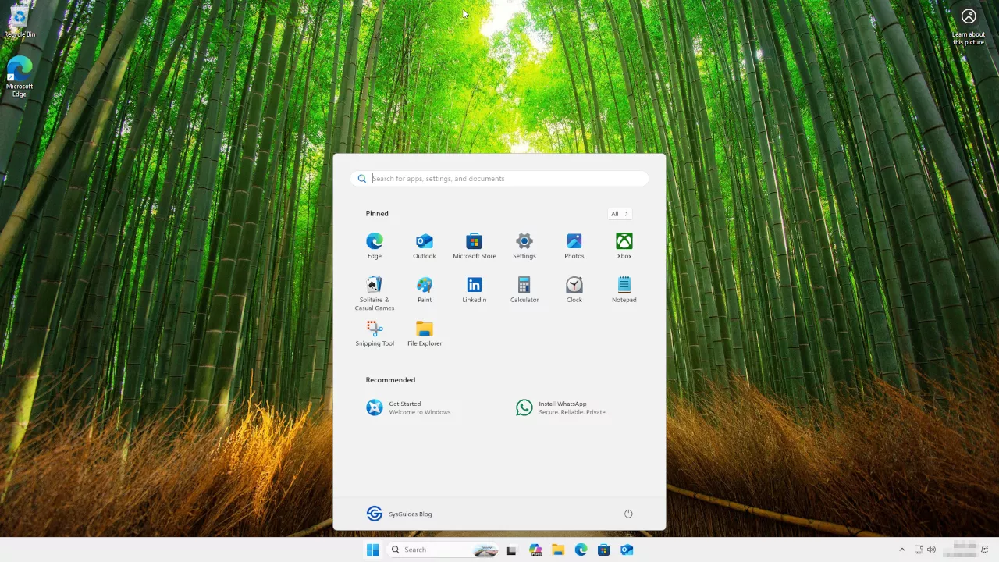Open LinkedIn from the Start menu
The image size is (999, 562).
click(474, 284)
